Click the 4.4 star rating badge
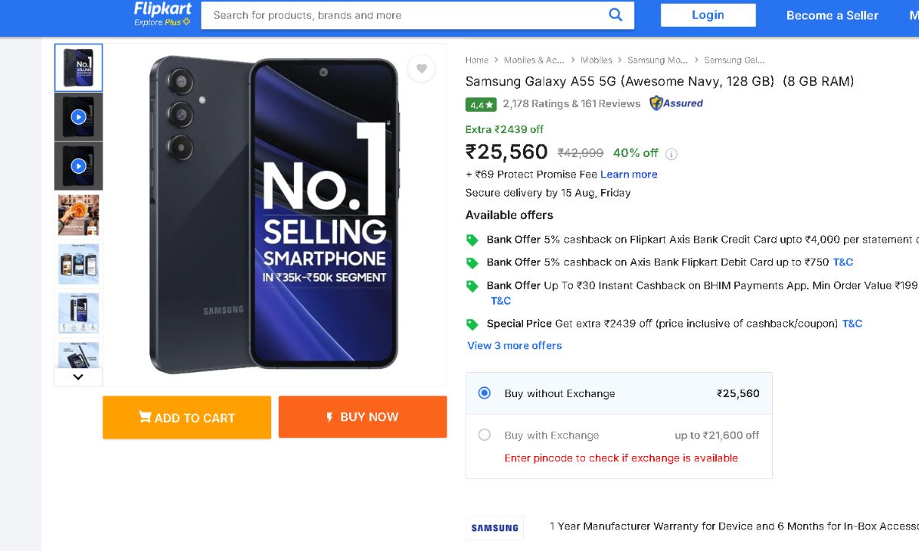919x551 pixels. tap(481, 104)
